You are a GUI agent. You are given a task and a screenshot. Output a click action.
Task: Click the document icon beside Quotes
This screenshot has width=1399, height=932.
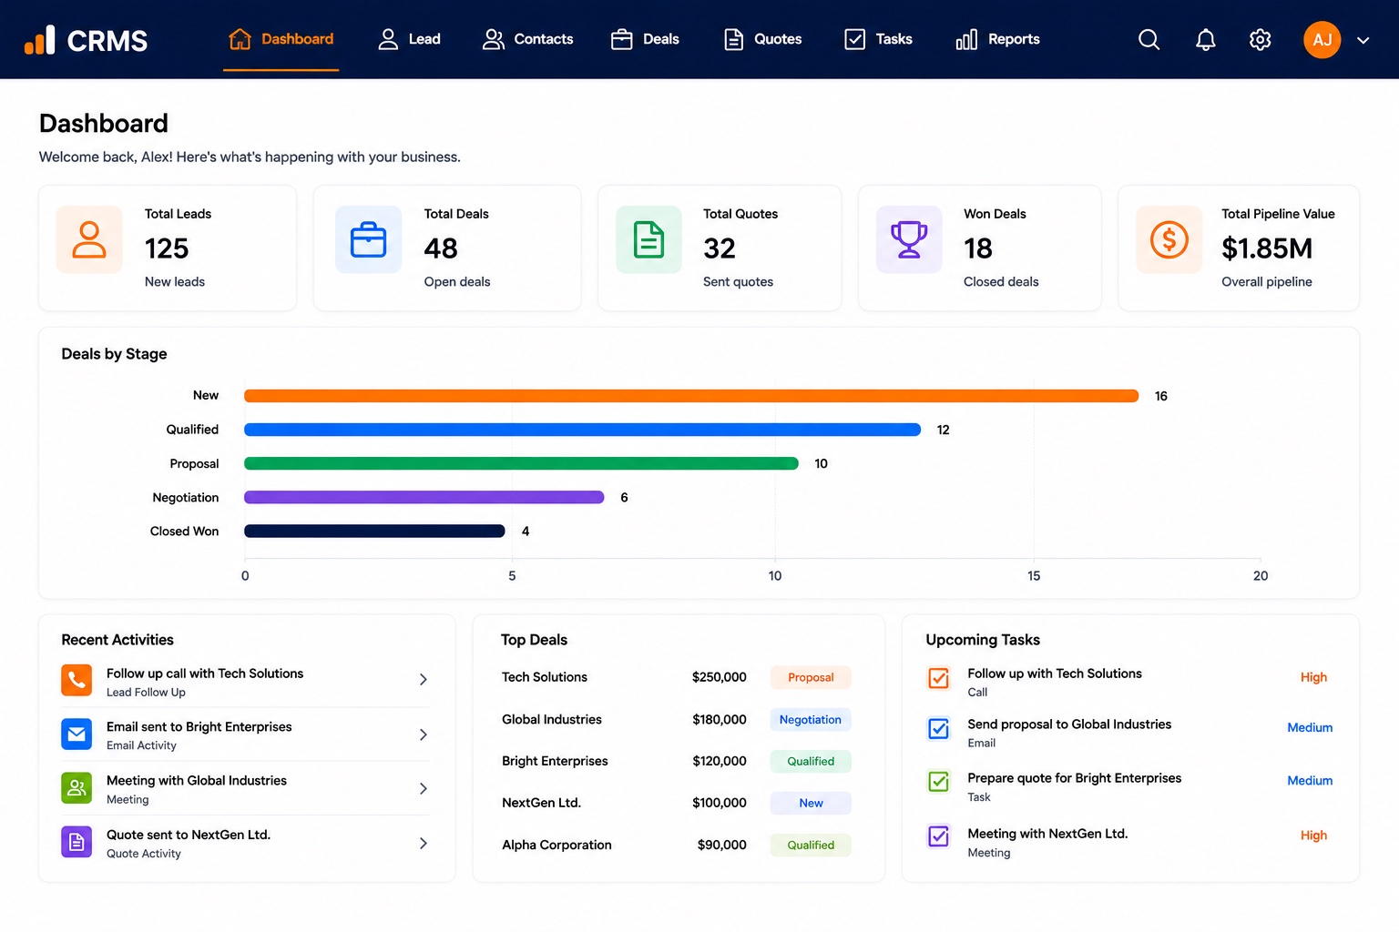733,39
